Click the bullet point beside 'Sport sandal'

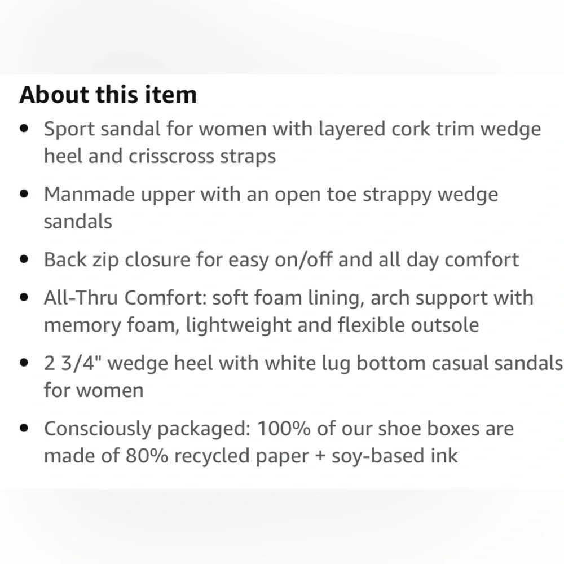click(x=24, y=129)
